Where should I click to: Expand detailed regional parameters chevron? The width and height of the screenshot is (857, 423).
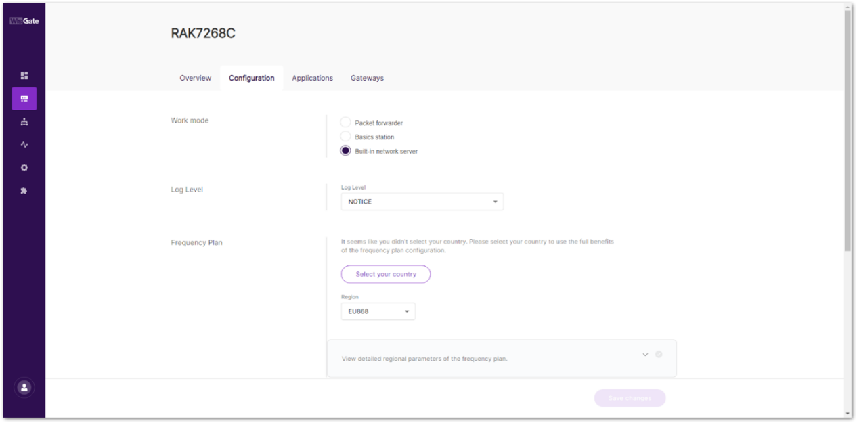point(645,355)
